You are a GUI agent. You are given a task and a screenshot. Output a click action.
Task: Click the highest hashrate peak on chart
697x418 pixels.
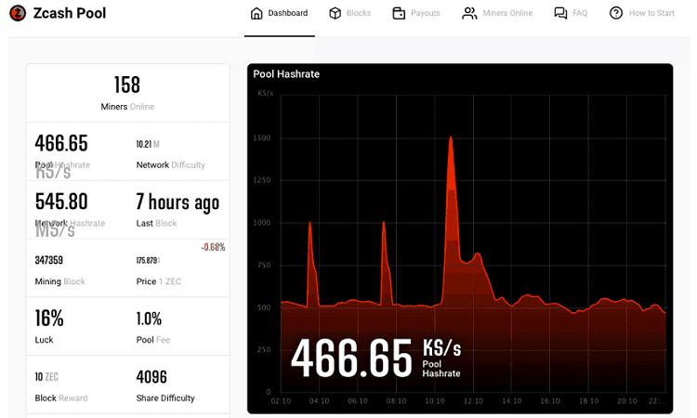[451, 138]
